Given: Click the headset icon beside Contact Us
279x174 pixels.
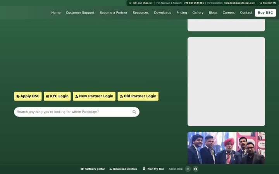Looking at the screenshot, I should pyautogui.click(x=261, y=3).
